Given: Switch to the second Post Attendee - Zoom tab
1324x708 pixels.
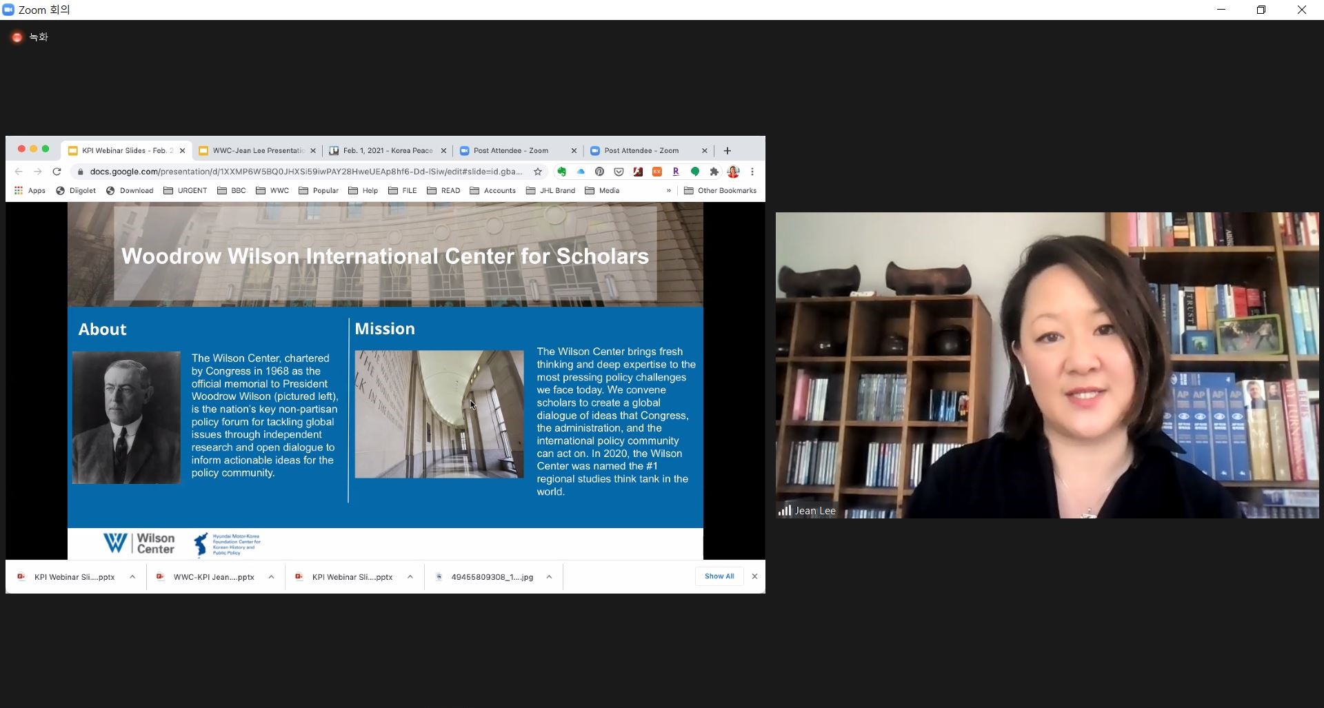Looking at the screenshot, I should point(648,150).
